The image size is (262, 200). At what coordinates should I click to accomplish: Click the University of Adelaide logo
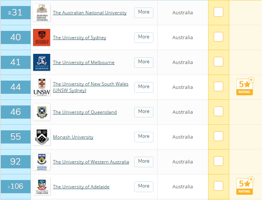(41, 186)
